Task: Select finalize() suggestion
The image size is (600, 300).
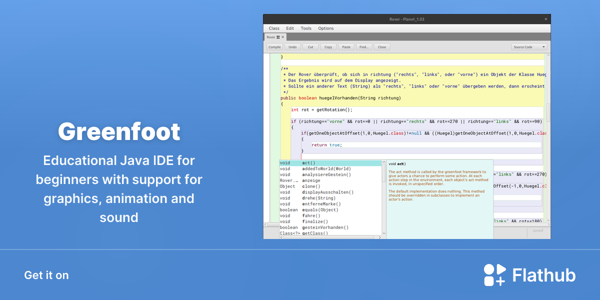Action: coord(330,221)
